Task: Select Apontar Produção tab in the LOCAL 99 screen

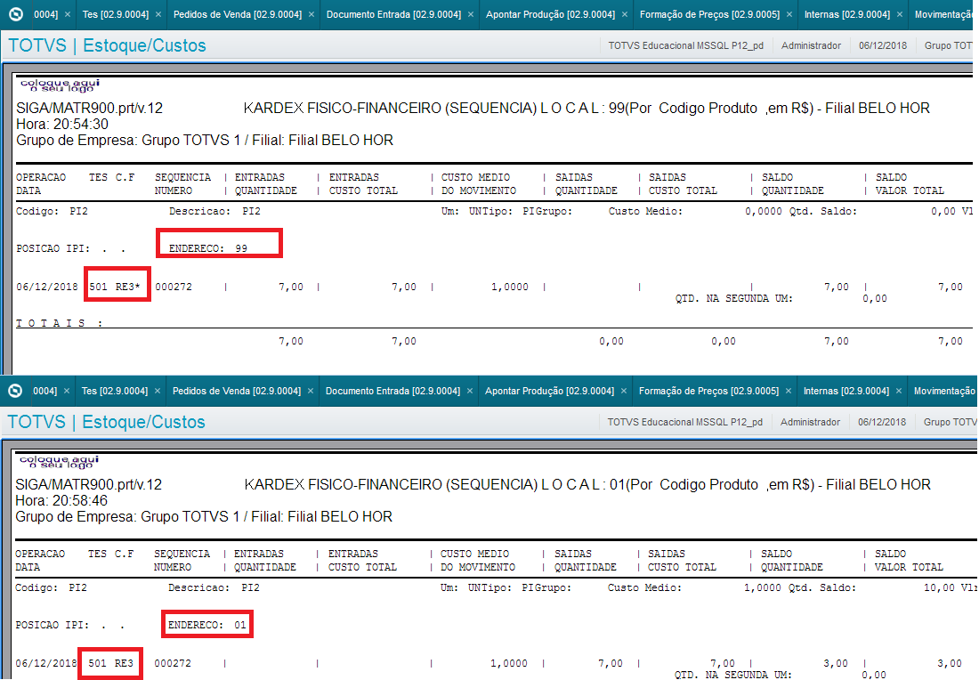Action: pos(551,14)
